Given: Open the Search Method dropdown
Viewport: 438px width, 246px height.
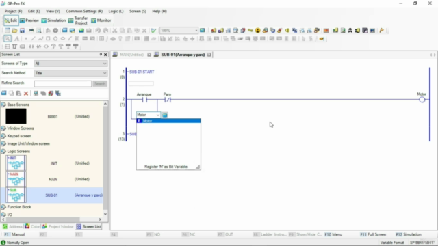Looking at the screenshot, I should [x=105, y=73].
